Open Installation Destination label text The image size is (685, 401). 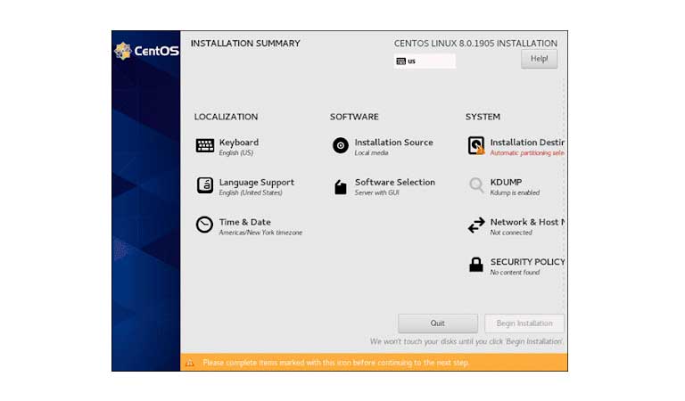[x=527, y=143]
